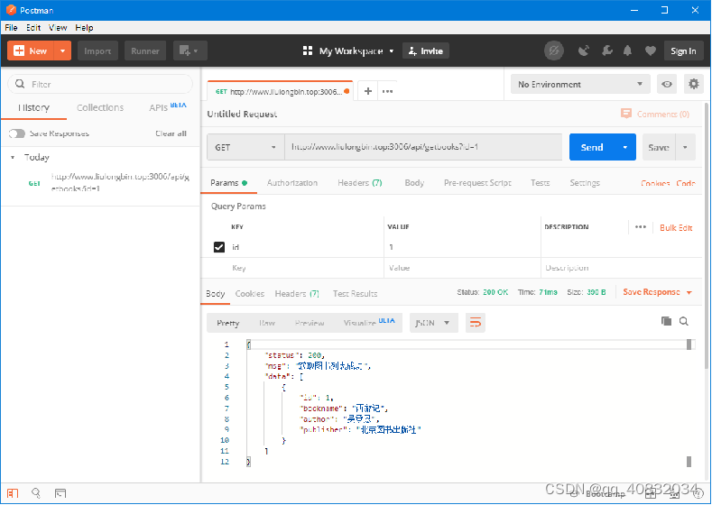Collapse the Today history group
The image size is (712, 505).
(14, 158)
